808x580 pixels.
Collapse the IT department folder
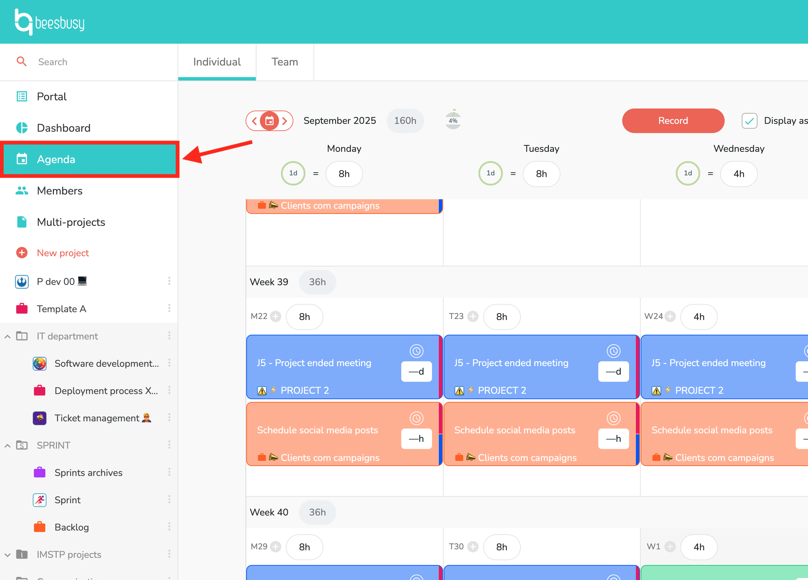8,336
